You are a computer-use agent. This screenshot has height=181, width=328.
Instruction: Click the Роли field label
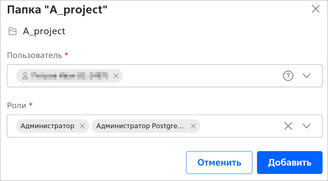tap(17, 105)
